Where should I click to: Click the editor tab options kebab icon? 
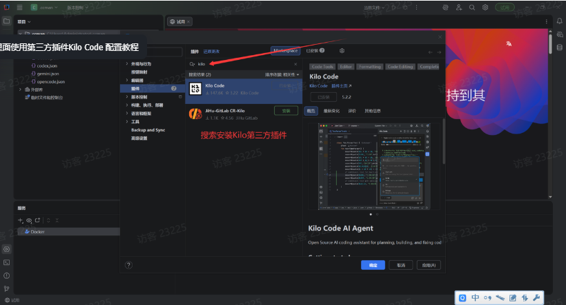[x=546, y=21]
